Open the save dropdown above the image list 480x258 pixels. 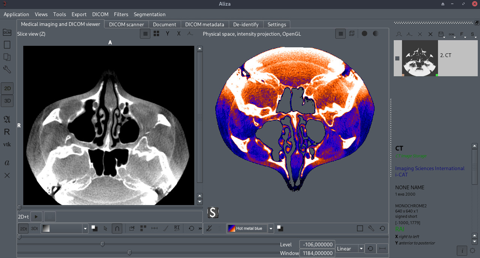point(441,34)
